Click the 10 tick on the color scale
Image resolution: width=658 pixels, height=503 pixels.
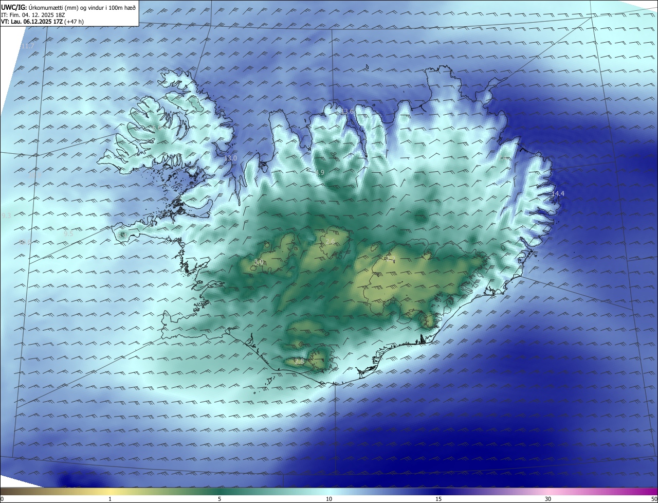click(329, 499)
